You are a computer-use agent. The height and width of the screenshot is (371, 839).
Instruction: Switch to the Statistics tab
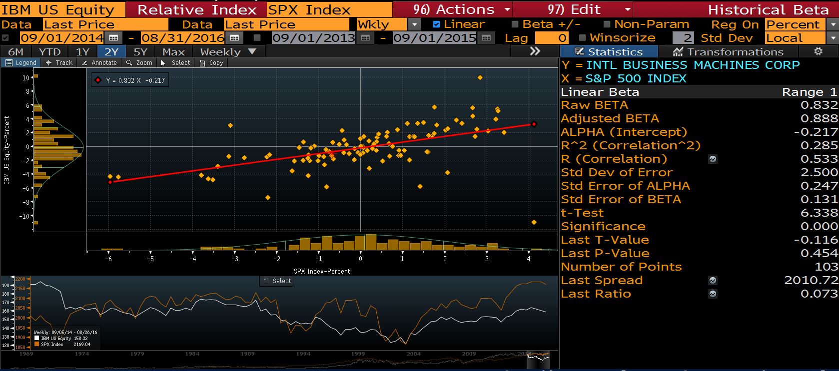tap(609, 51)
